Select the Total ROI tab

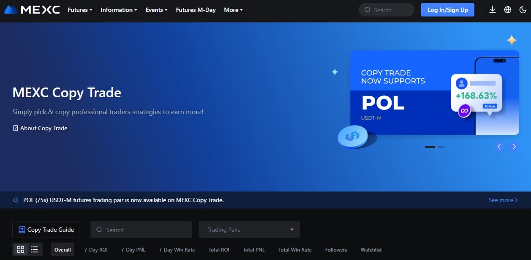(219, 250)
